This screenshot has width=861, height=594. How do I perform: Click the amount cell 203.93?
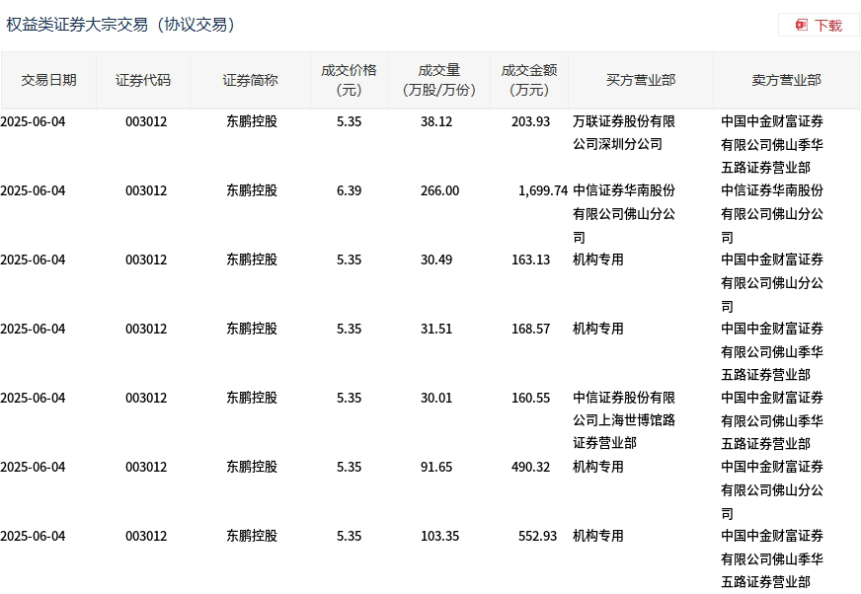point(530,121)
